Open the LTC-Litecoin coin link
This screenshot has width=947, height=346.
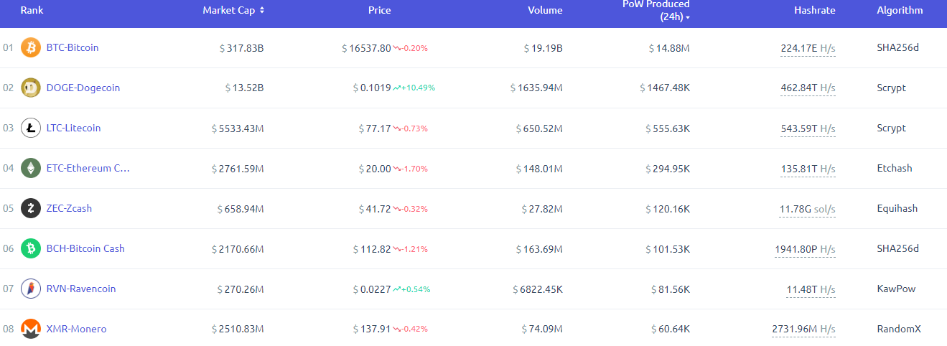point(73,128)
